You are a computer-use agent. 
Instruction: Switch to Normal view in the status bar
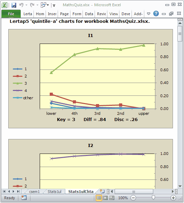99,198
